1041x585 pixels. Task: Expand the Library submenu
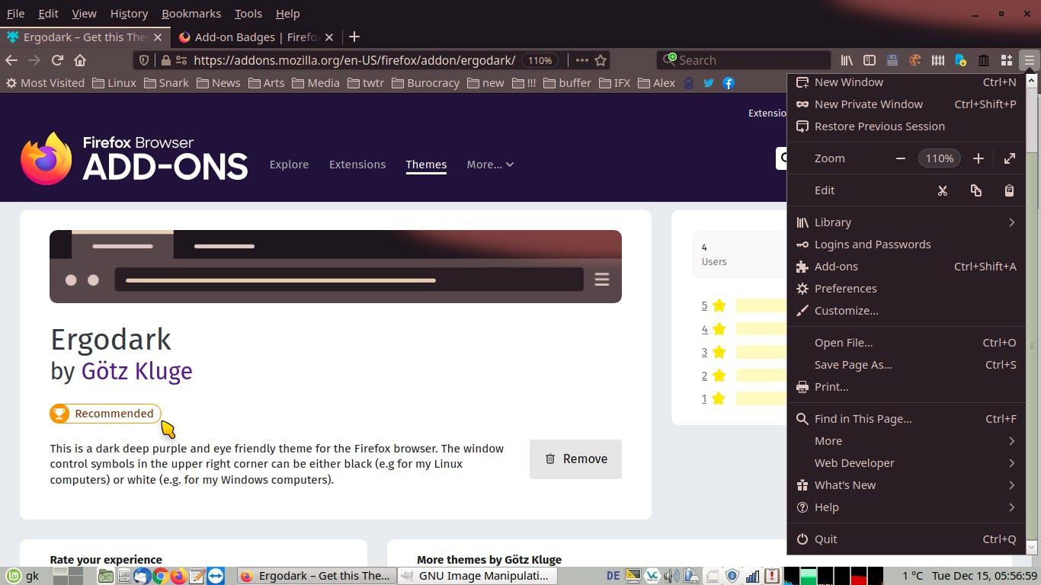(x=906, y=222)
